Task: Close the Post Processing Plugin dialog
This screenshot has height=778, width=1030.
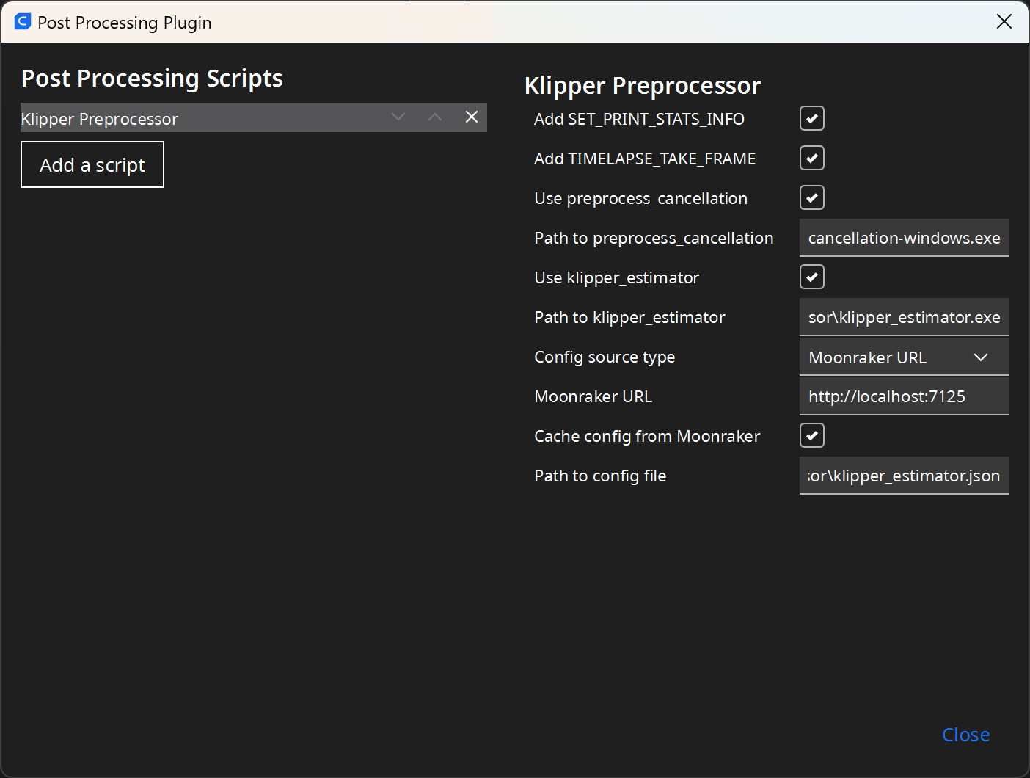Action: point(1004,21)
